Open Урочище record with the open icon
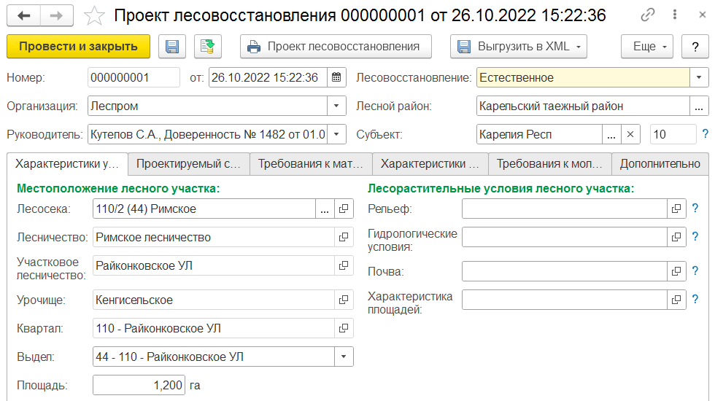Screen dimensions: 715x401 pos(344,300)
